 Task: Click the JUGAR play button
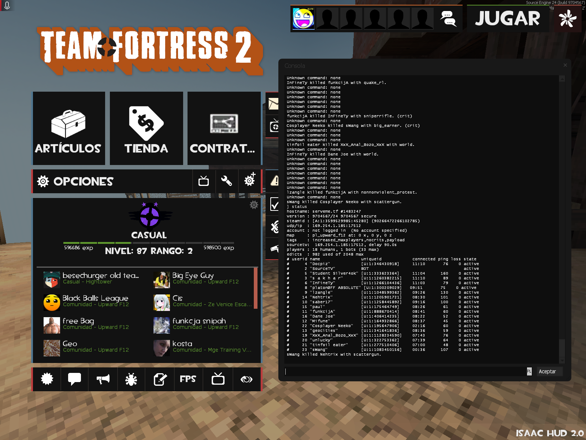pos(507,18)
